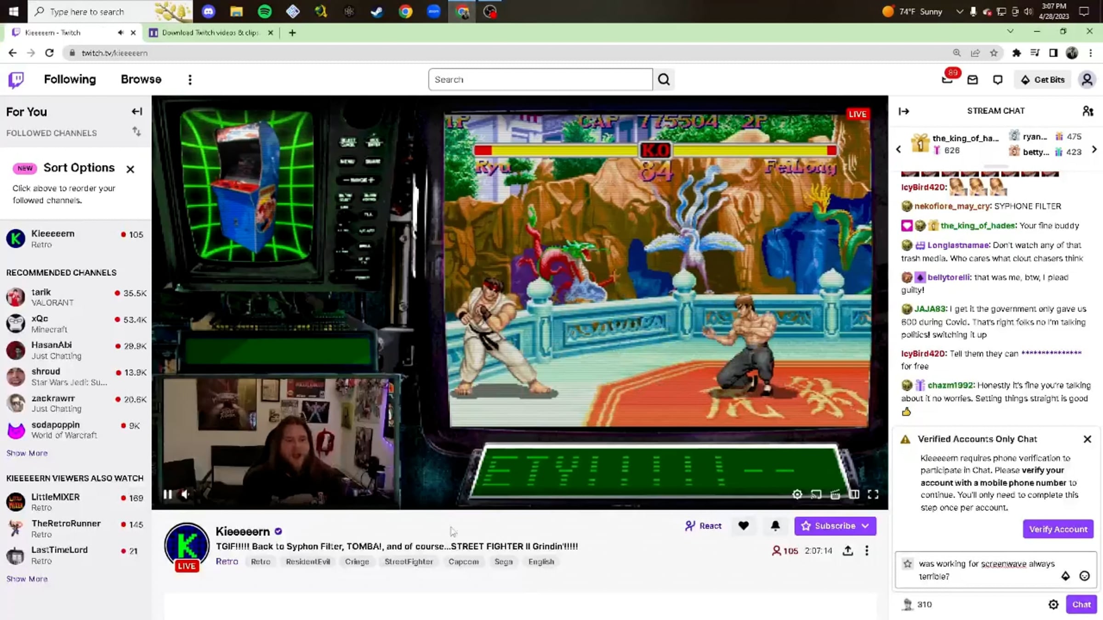1103x620 pixels.
Task: Open Prime loot notifications with 89 badge
Action: (948, 79)
